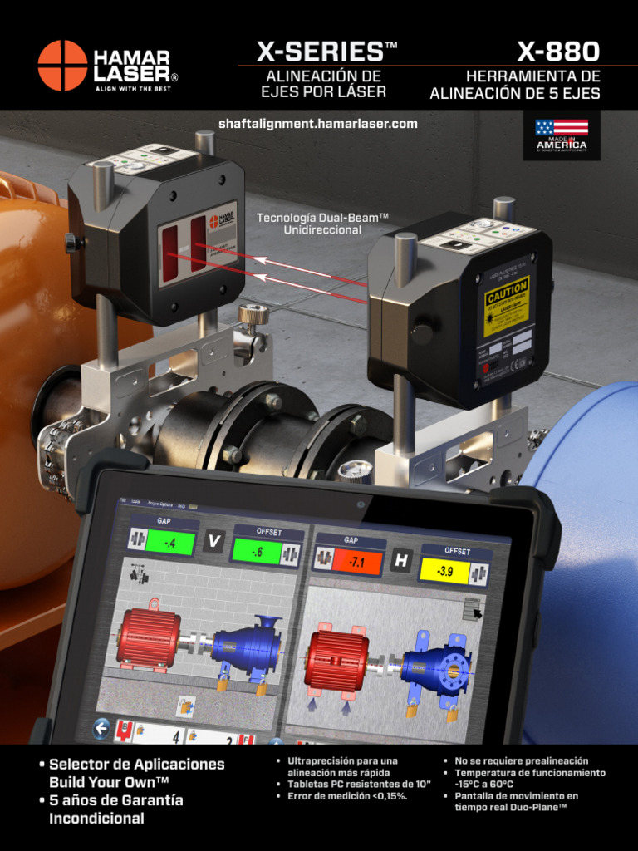The height and width of the screenshot is (851, 638).
Task: Click the swap-locks padlock icon under vertical view
Action: coord(185,706)
